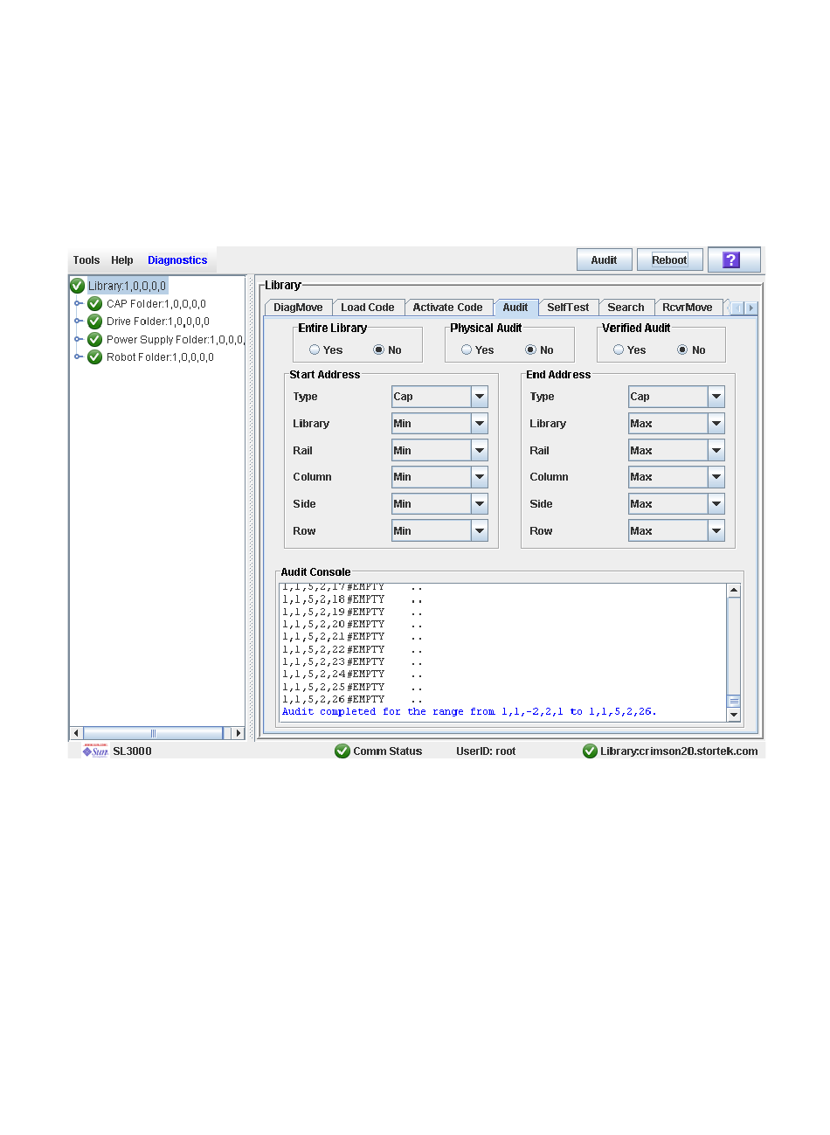This screenshot has width=830, height=1135.
Task: Expand the Power Supply Folder tree node
Action: (79, 340)
